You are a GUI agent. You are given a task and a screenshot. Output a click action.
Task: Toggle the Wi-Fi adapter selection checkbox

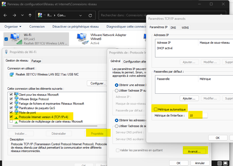(x=6, y=39)
